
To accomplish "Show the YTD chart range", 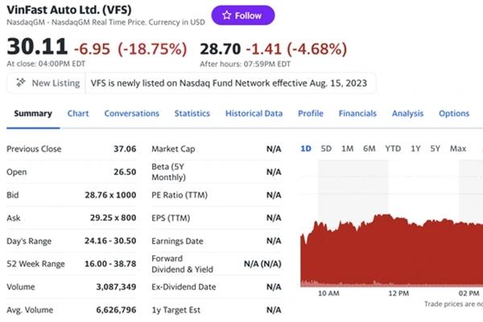I will coord(393,149).
